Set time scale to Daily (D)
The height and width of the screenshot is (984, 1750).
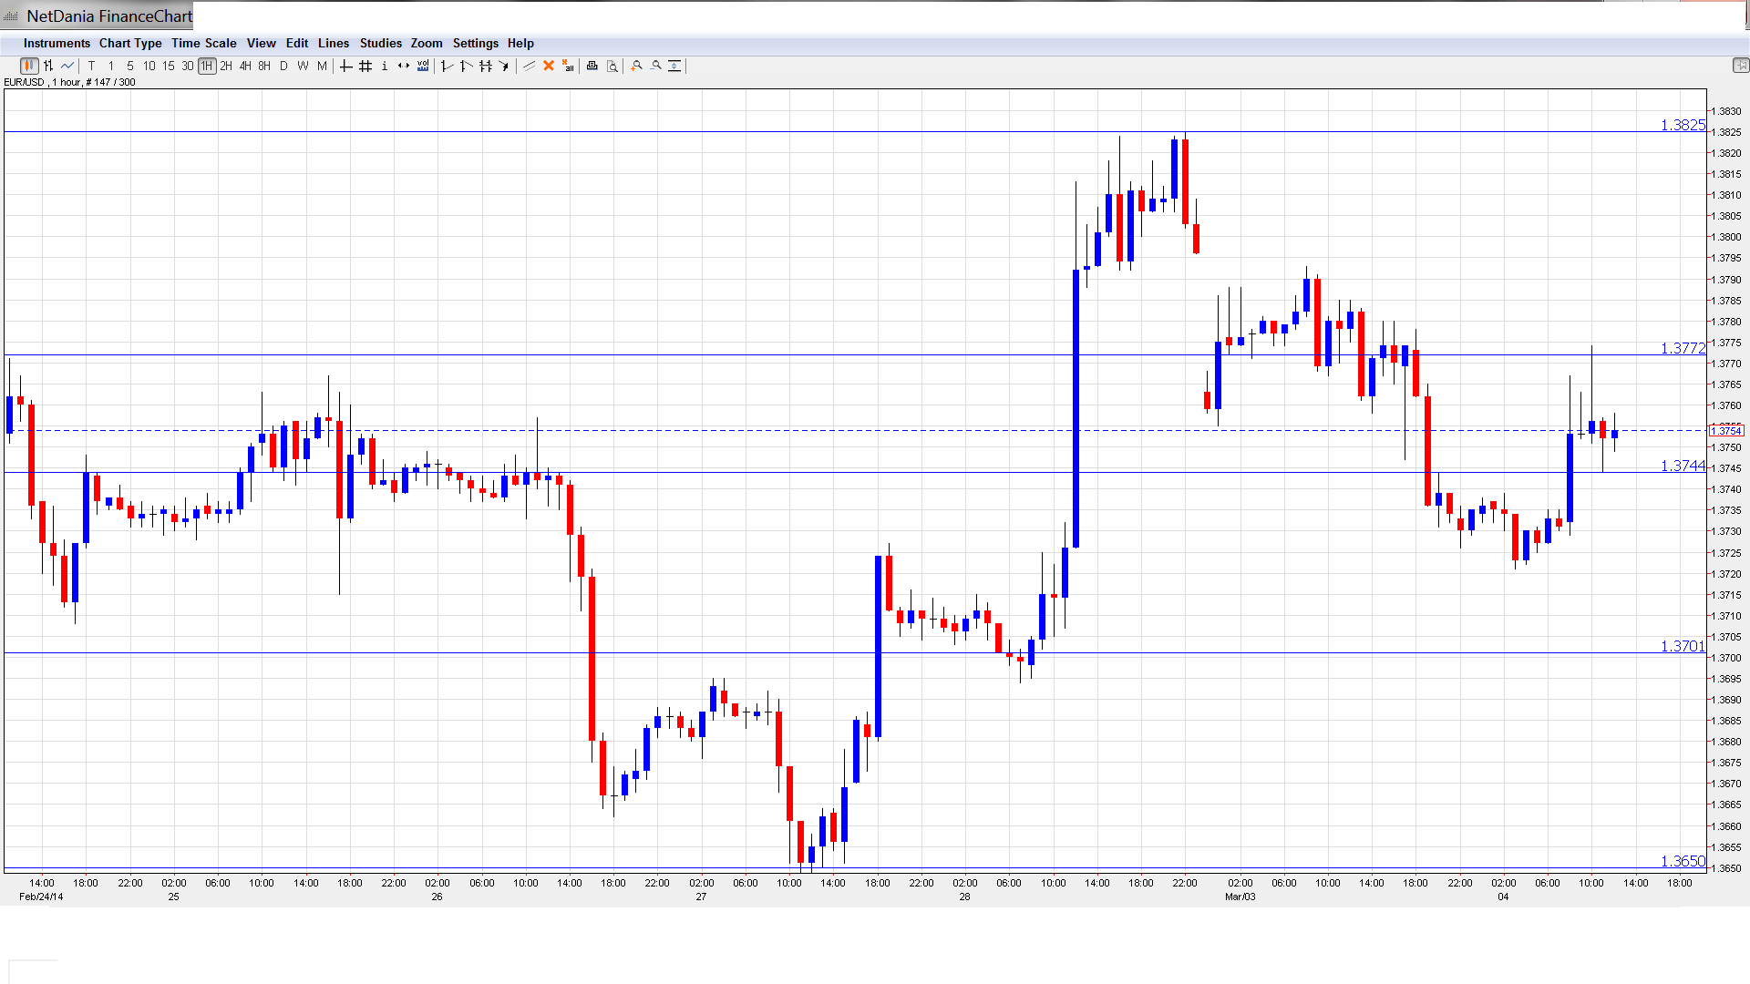[283, 66]
